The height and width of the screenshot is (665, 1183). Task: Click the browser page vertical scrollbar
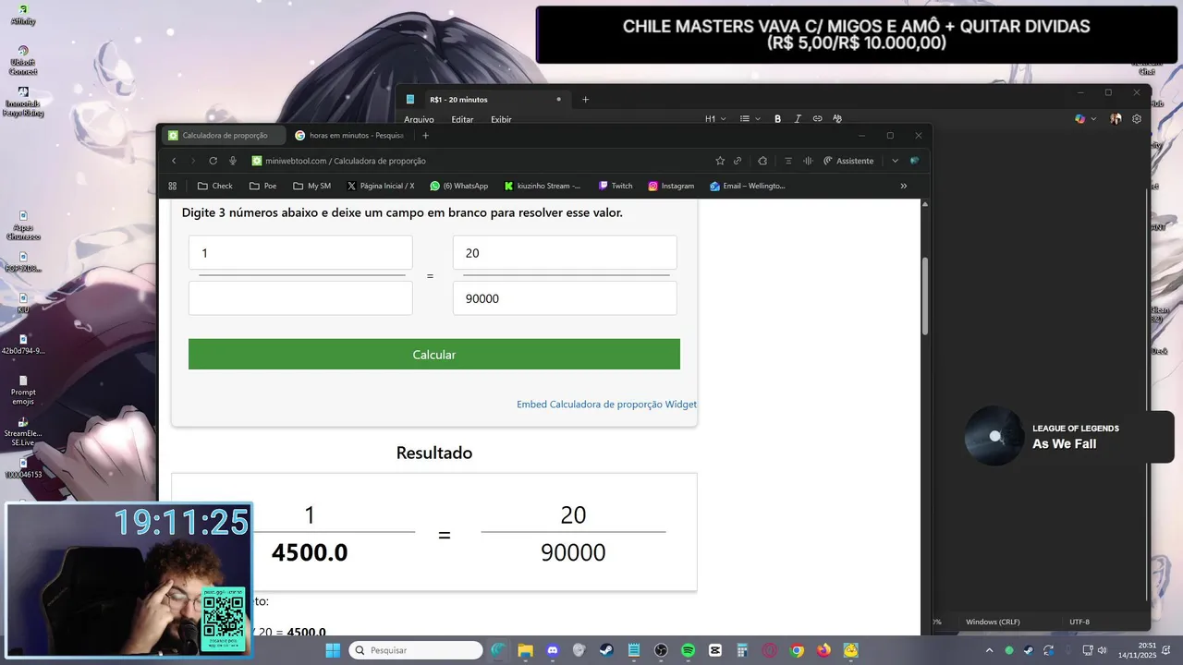coord(926,296)
